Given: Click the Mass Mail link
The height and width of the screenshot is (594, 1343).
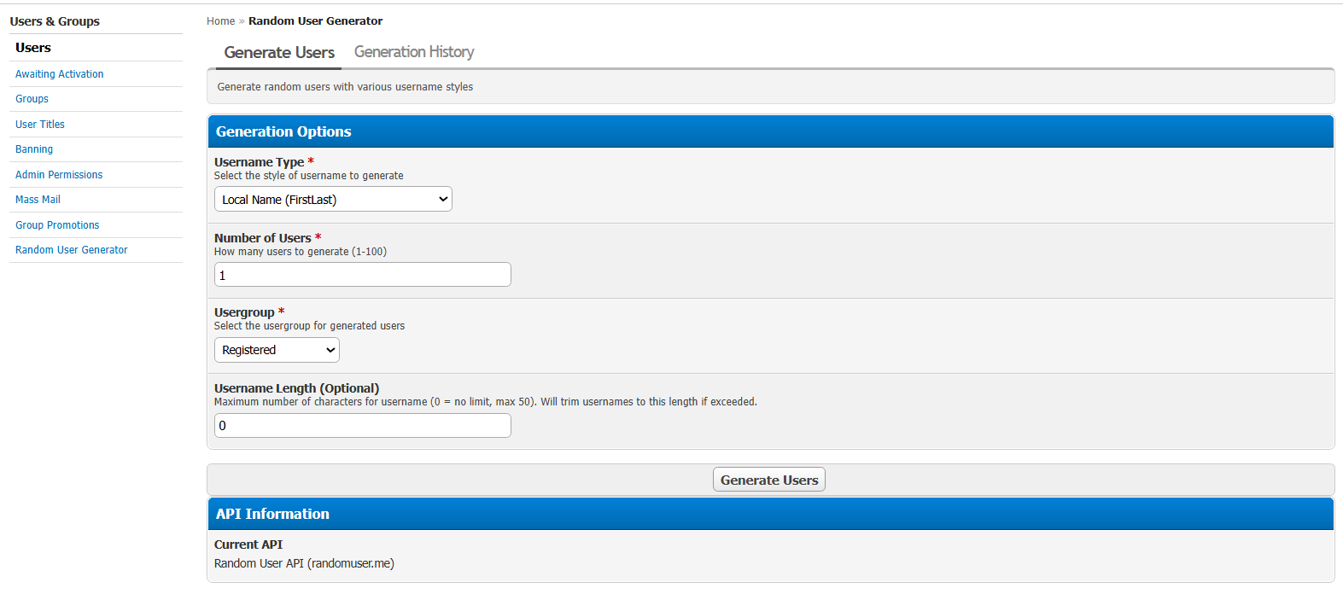Looking at the screenshot, I should (38, 200).
